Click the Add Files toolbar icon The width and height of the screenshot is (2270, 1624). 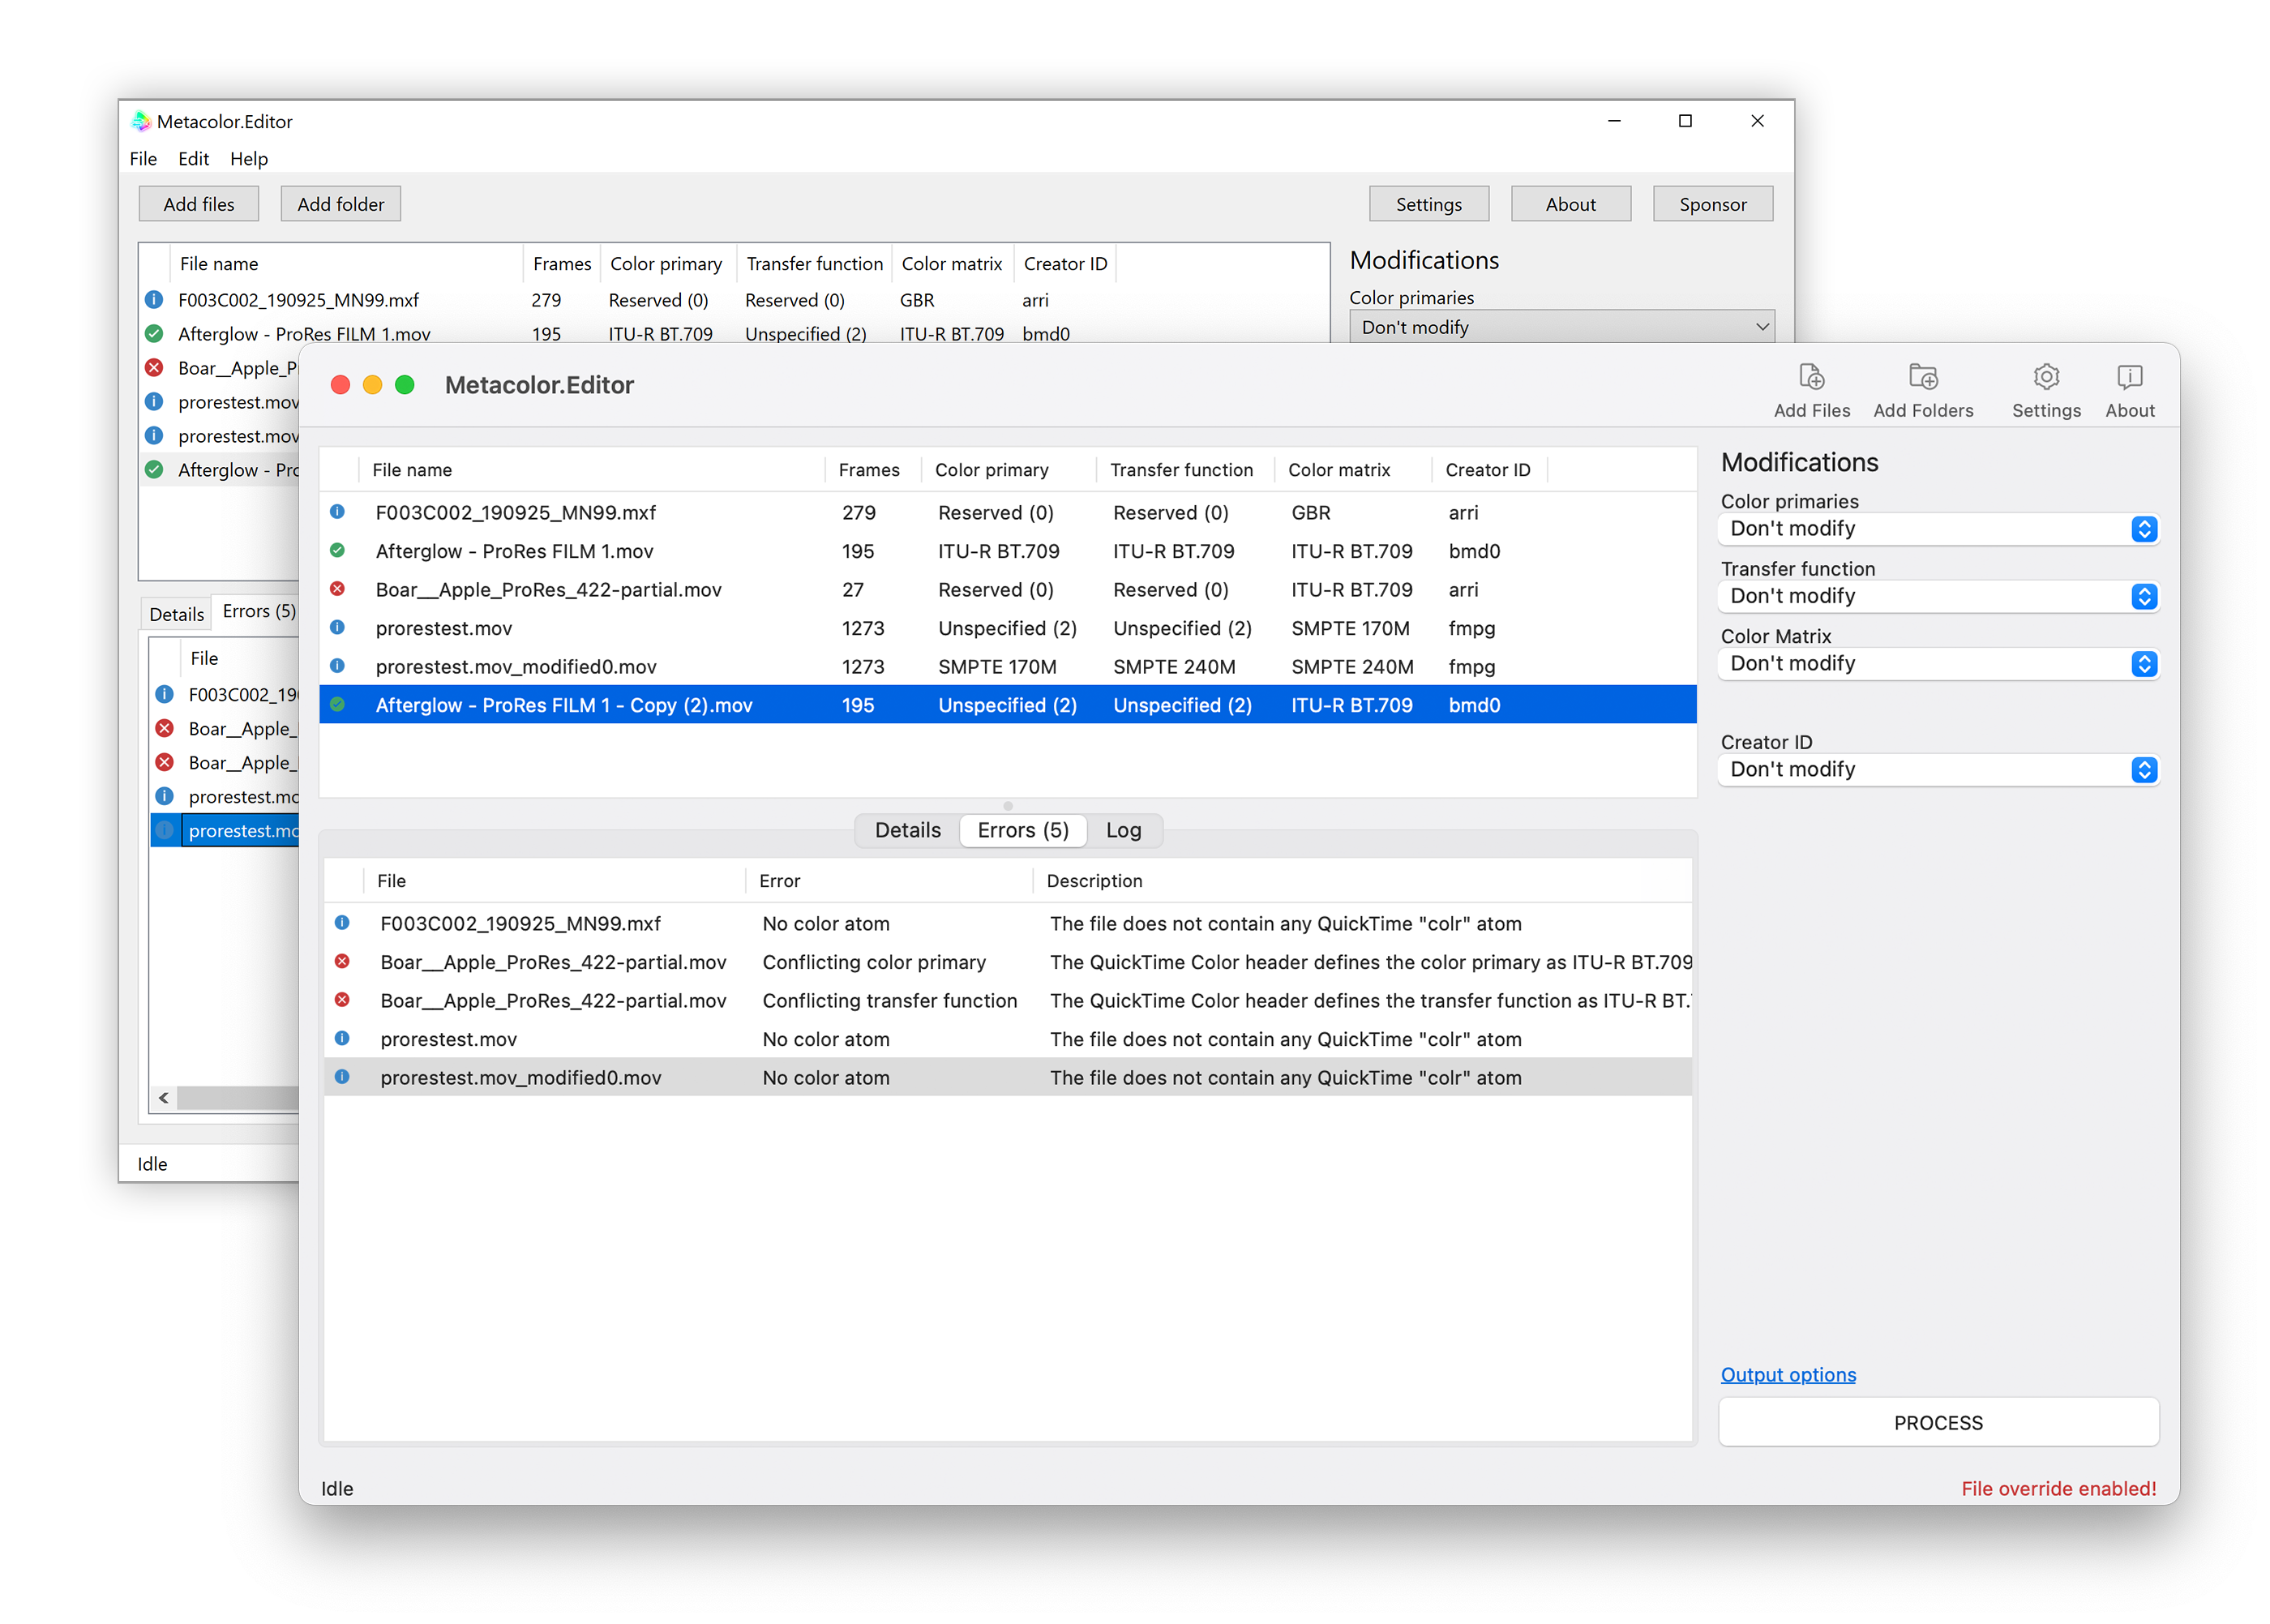pos(1811,378)
